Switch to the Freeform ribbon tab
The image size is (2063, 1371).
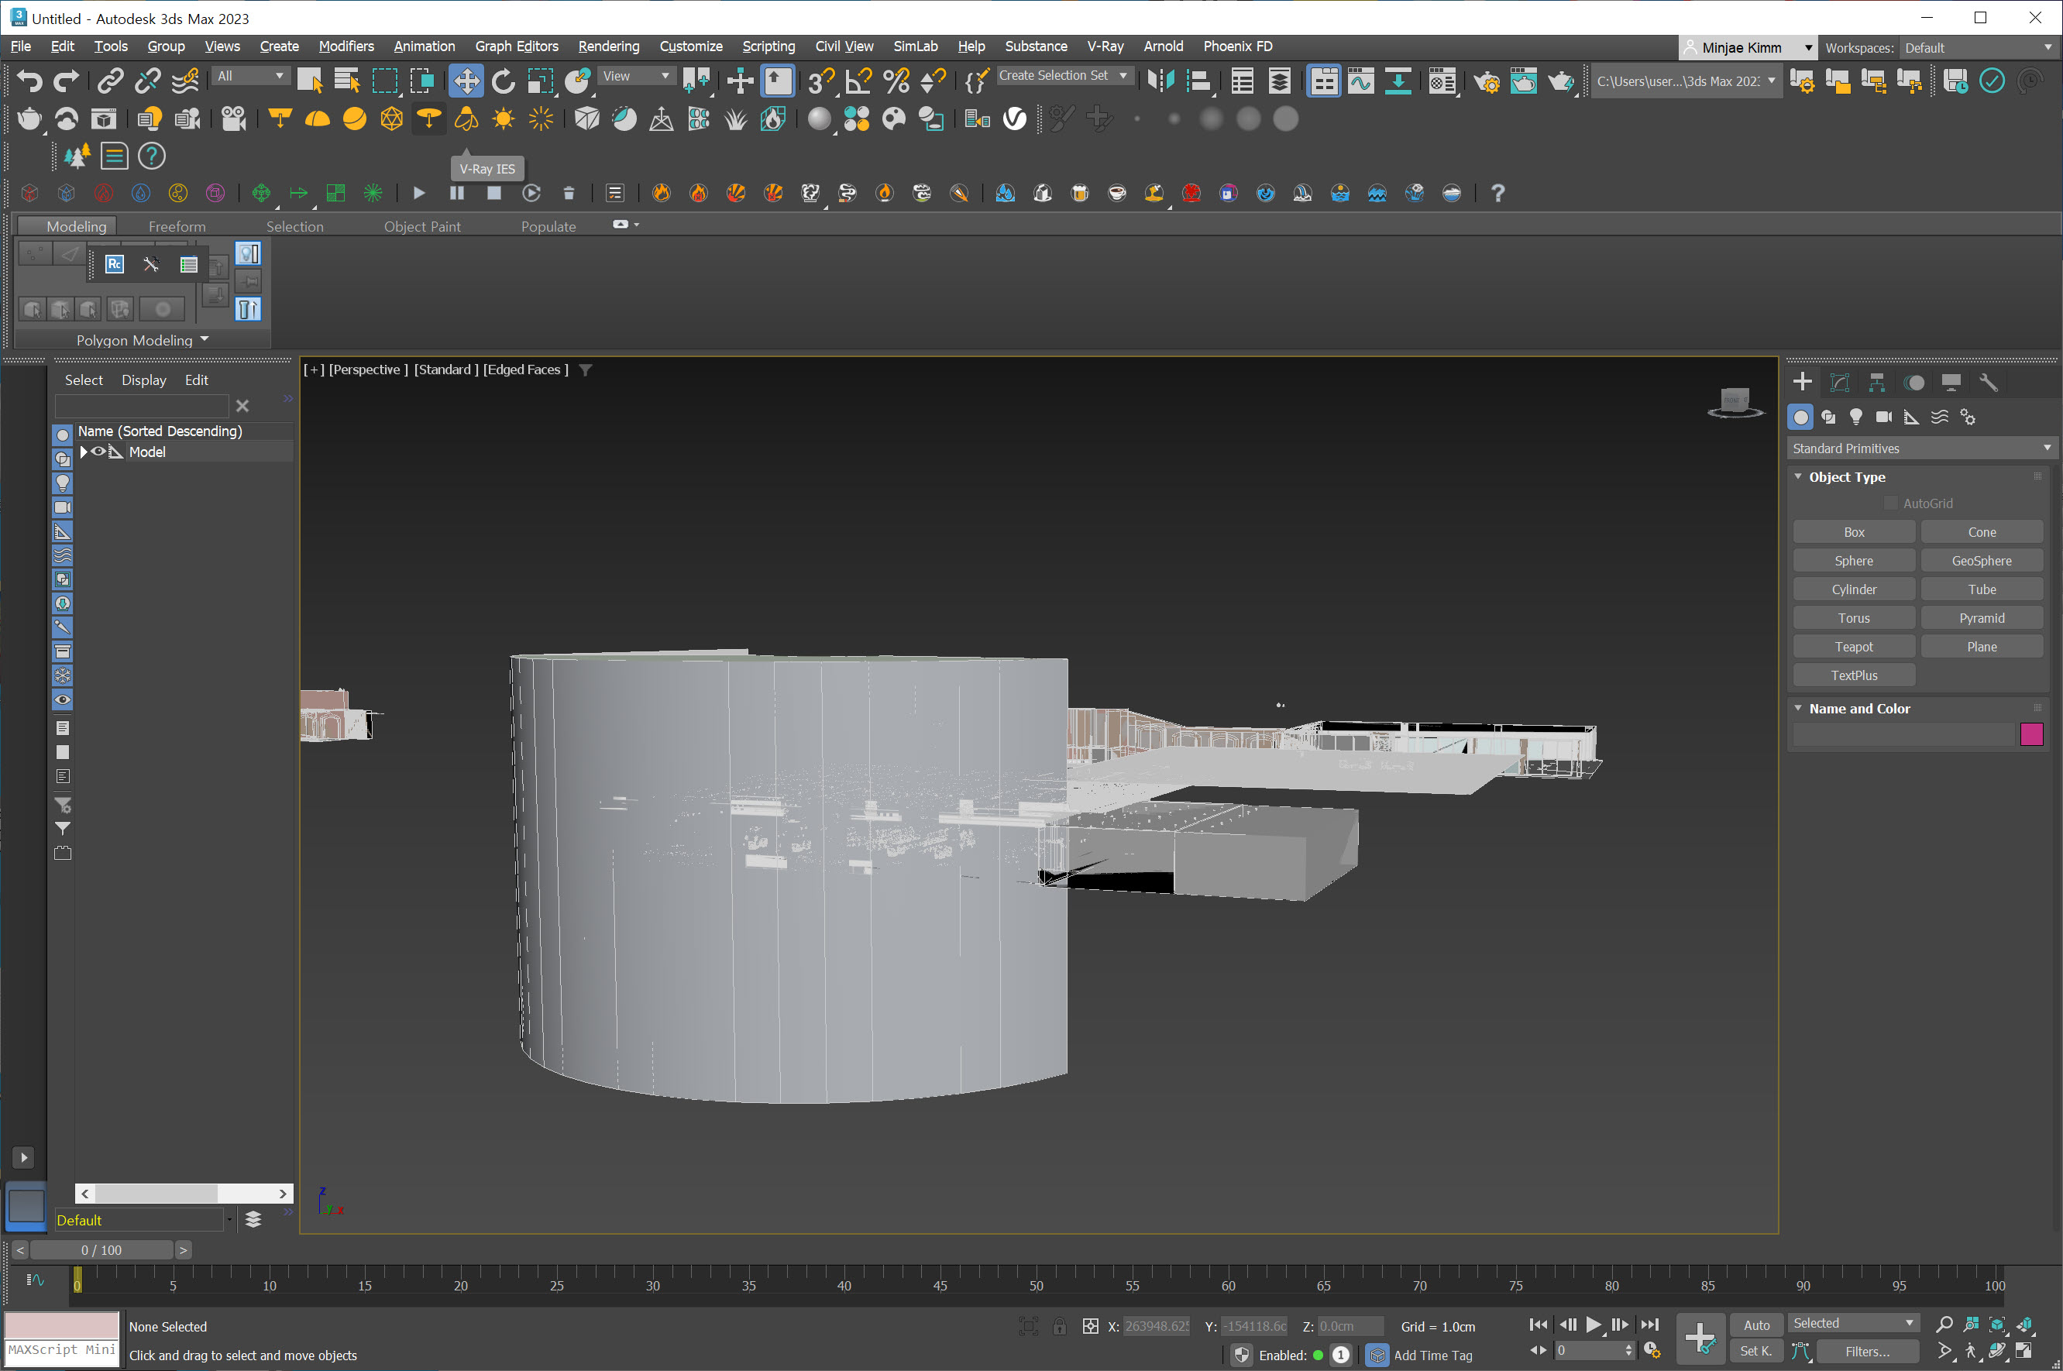pyautogui.click(x=177, y=226)
